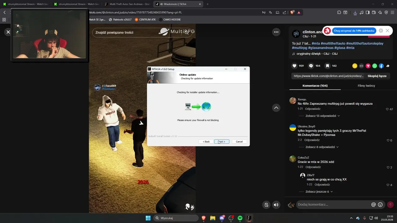397x223 pixels.
Task: Bookmark the video (142 saves)
Action: (327, 66)
